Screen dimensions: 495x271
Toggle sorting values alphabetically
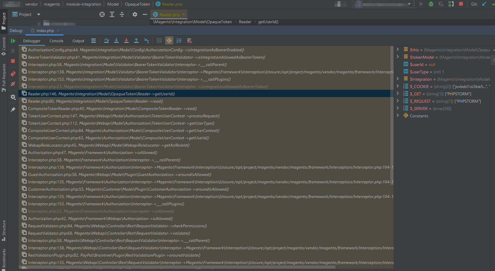[179, 41]
